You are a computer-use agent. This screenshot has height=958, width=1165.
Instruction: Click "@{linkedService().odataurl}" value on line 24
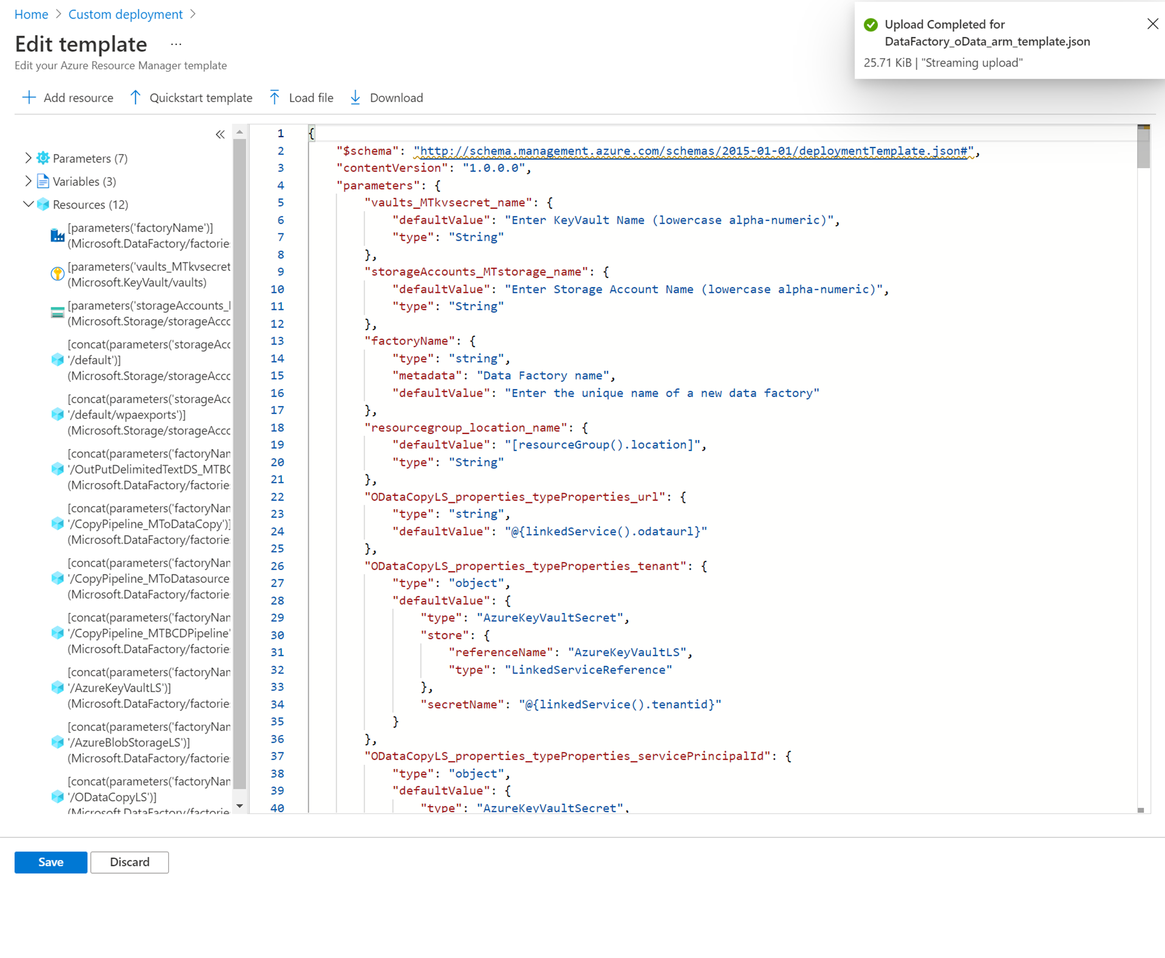click(606, 532)
